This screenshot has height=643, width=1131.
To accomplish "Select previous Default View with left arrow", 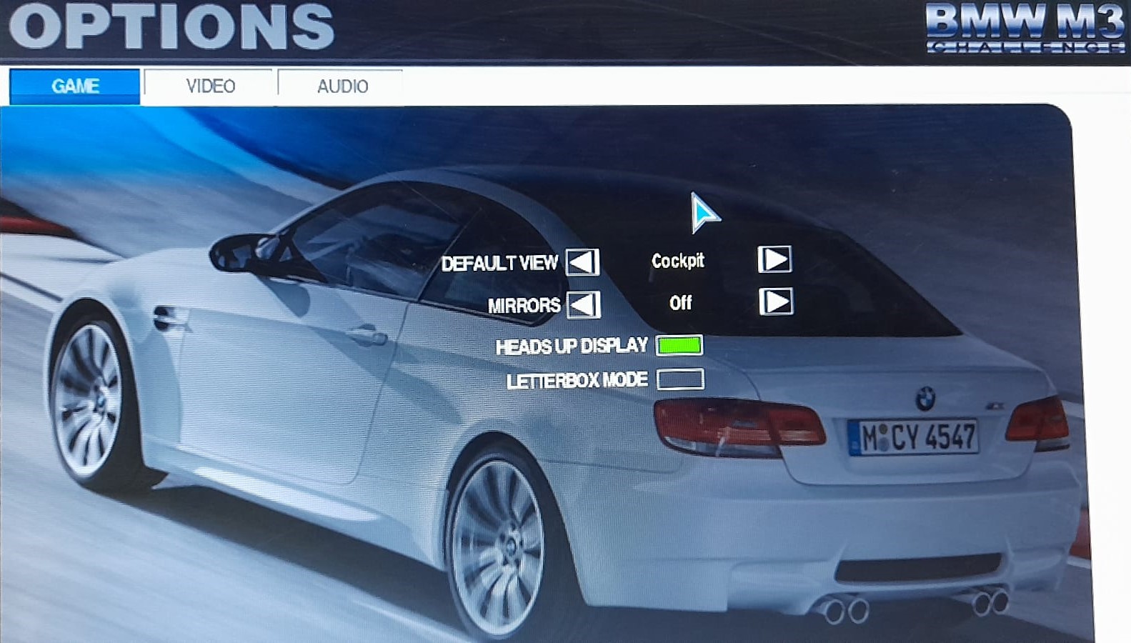I will [582, 262].
